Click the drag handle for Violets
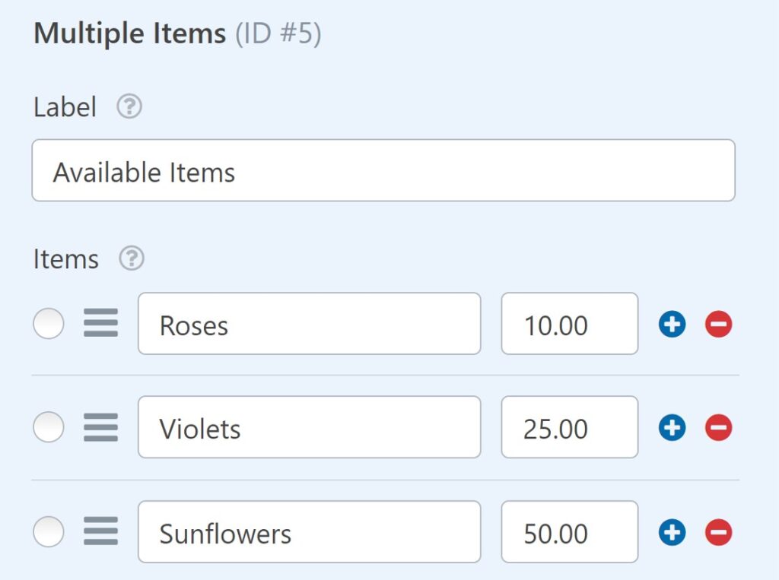Image resolution: width=779 pixels, height=580 pixels. click(100, 427)
